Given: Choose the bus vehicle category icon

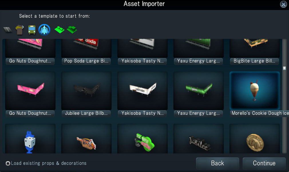Looking at the screenshot, I should click(32, 30).
